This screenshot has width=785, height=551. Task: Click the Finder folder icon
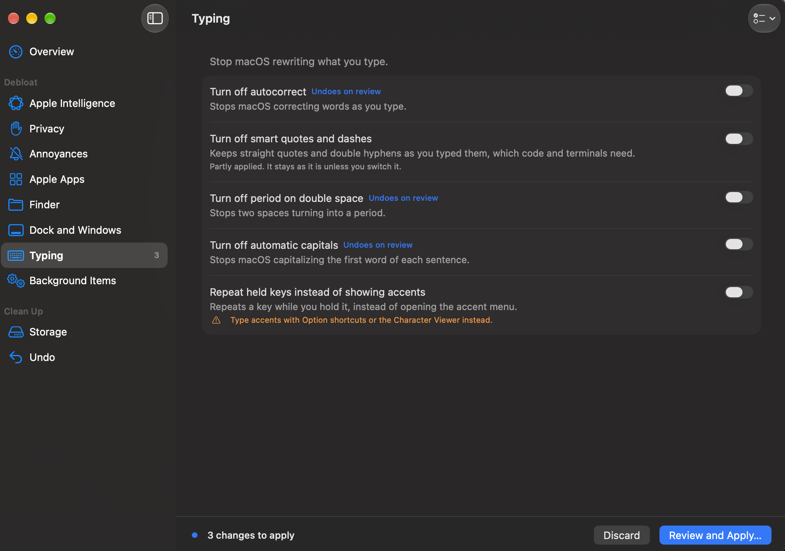click(16, 205)
